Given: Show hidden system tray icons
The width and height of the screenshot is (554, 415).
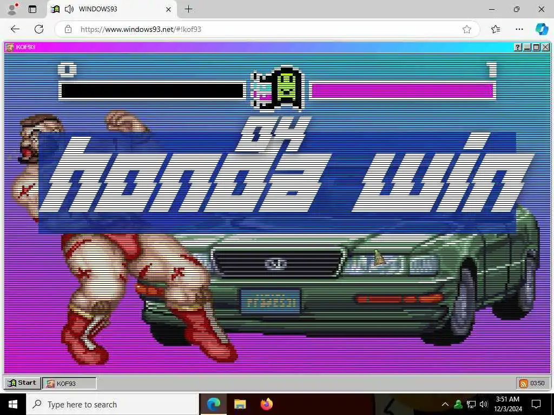Looking at the screenshot, I should pos(445,404).
